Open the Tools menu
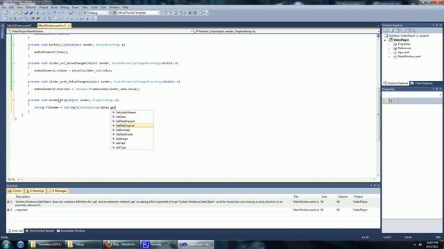 [94, 8]
